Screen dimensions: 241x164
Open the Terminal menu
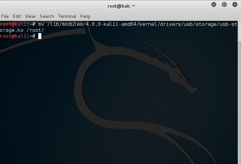point(67,16)
